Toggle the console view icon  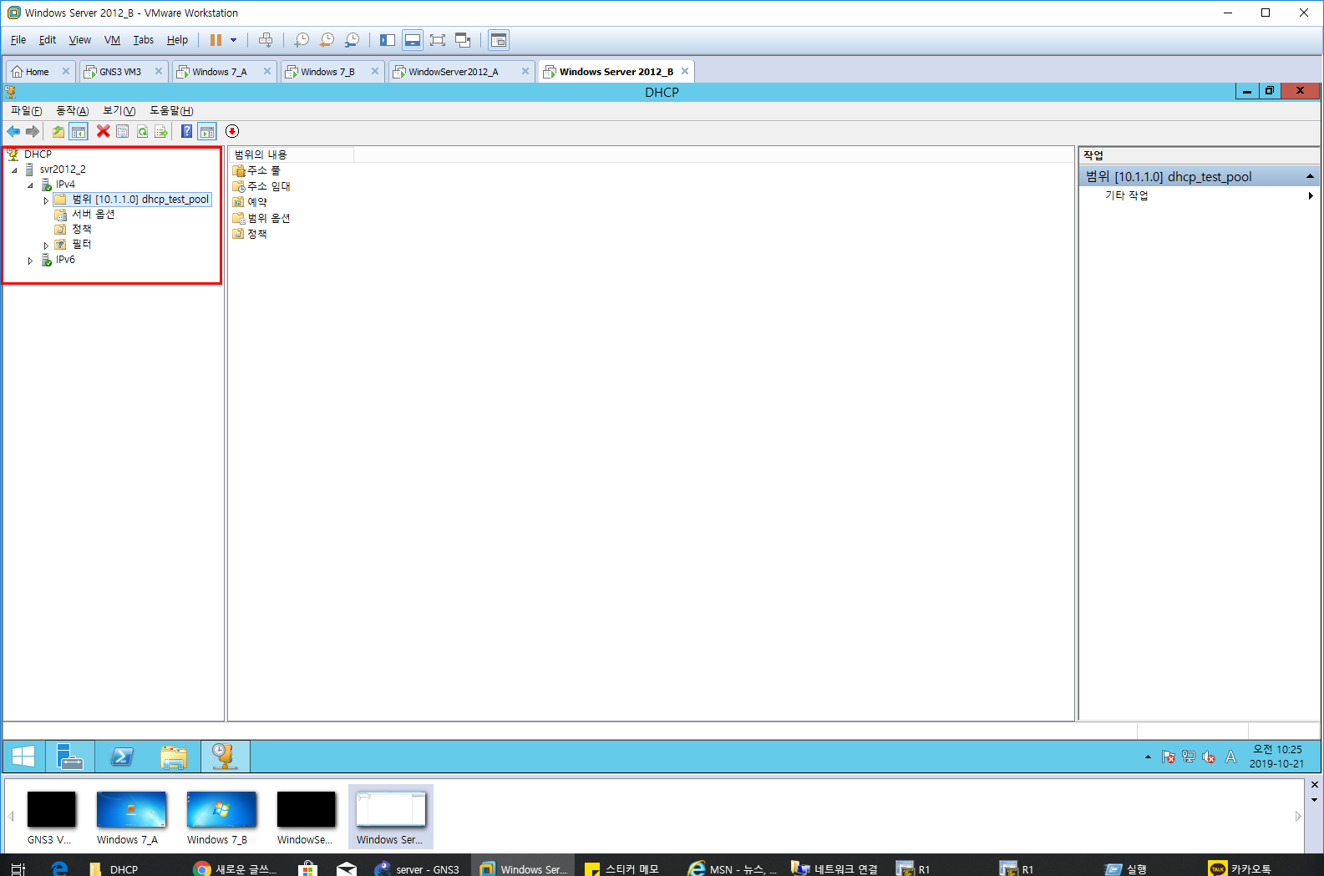(499, 40)
